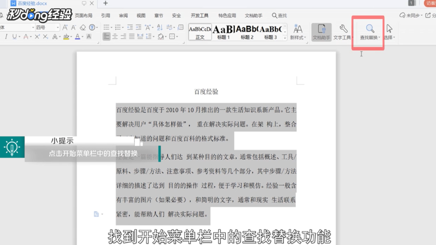Distribute text evenly with distributed alignment
This screenshot has height=245, width=436.
pos(140,37)
